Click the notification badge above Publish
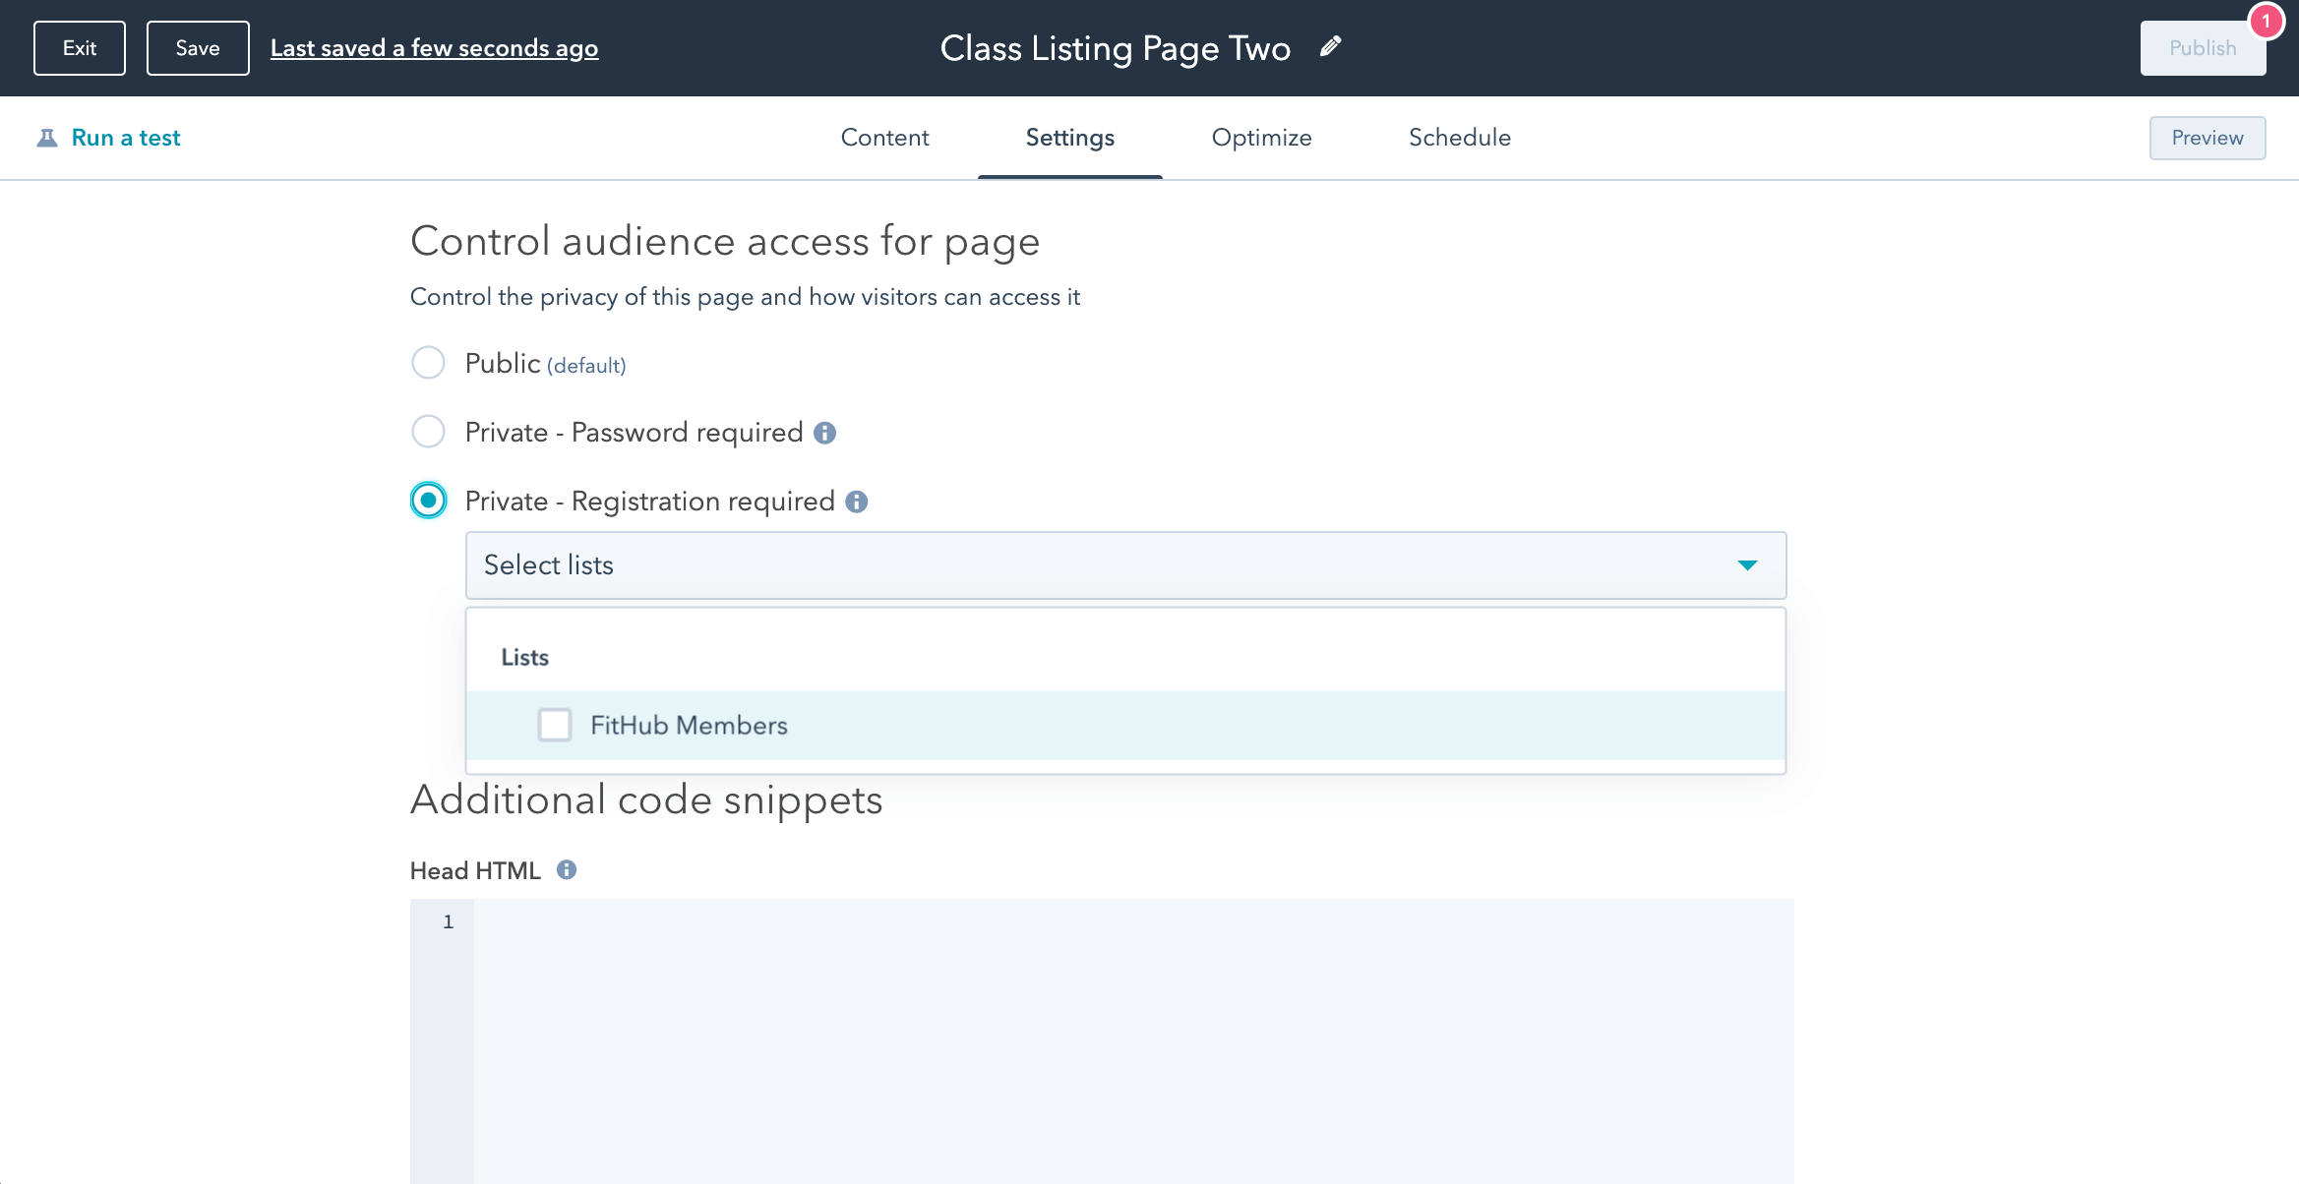Viewport: 2299px width, 1184px height. click(x=2267, y=19)
